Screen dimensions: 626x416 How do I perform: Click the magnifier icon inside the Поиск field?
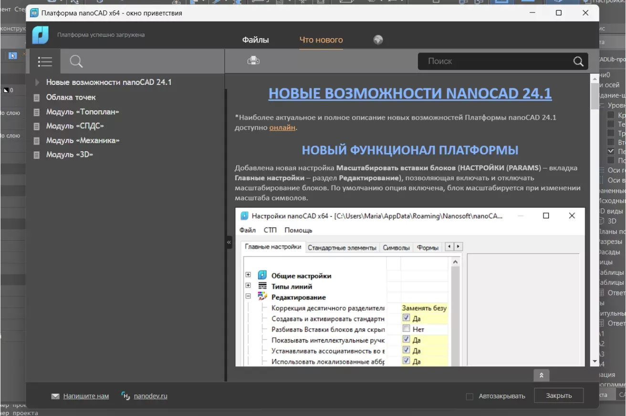pos(578,61)
